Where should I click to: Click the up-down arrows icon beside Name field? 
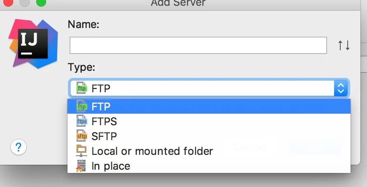[344, 45]
